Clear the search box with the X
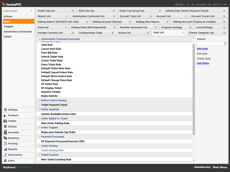The height and width of the screenshot is (172, 230). [225, 43]
